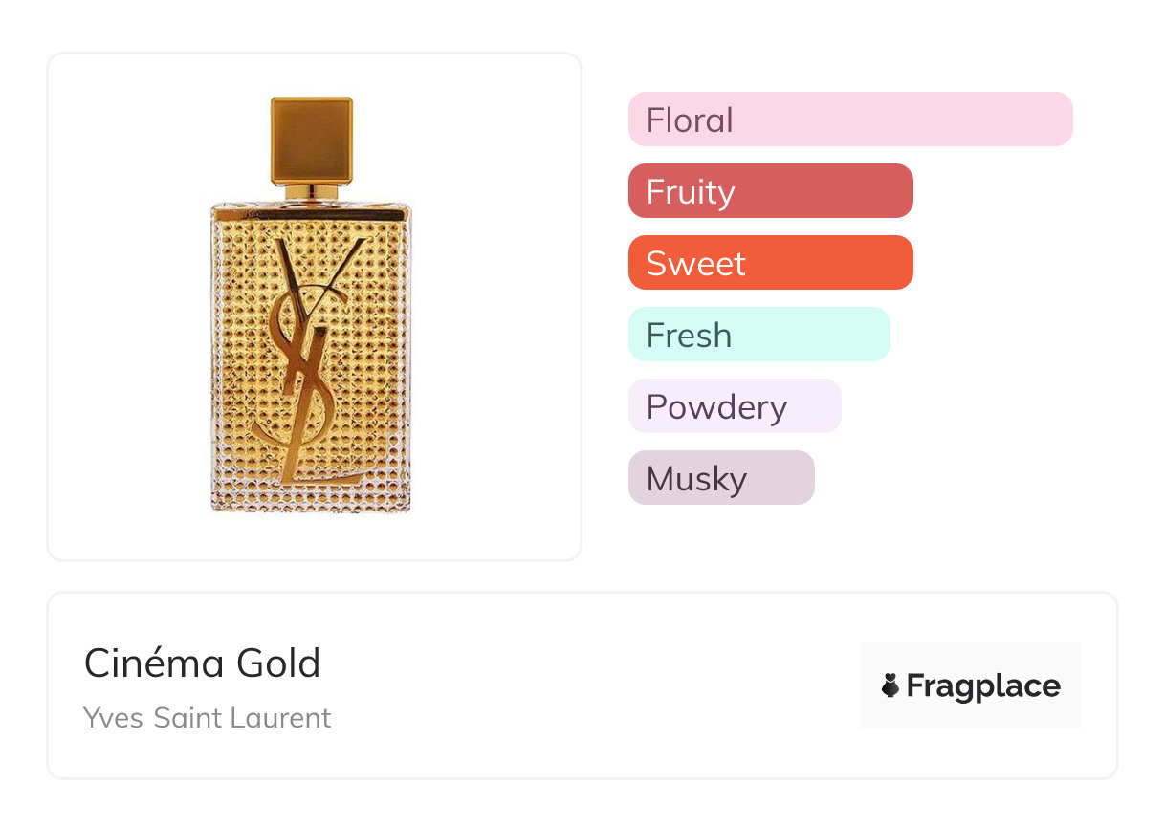
Task: Click the gold neck collar below the cap
Action: pyautogui.click(x=312, y=192)
